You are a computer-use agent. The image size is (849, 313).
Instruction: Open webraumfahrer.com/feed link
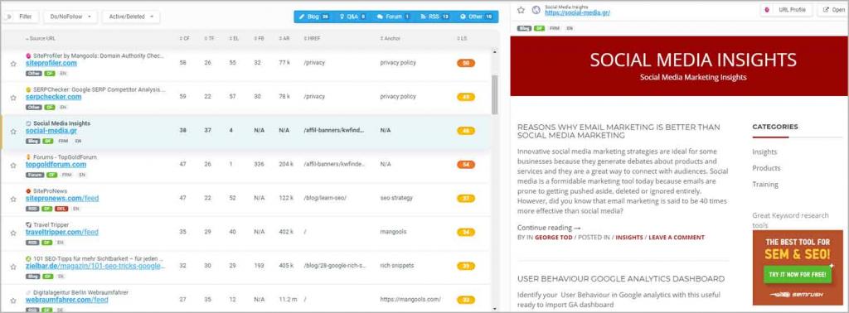click(66, 300)
